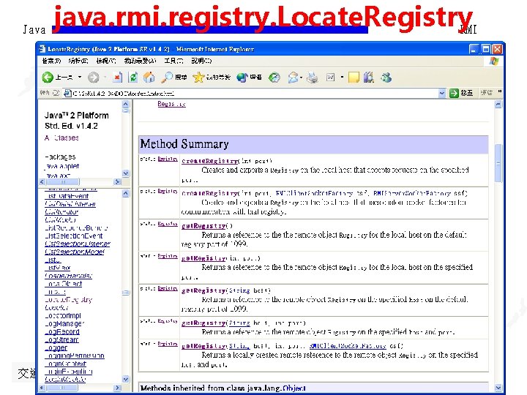Open LogStream class link
527x395 pixels.
(x=61, y=339)
